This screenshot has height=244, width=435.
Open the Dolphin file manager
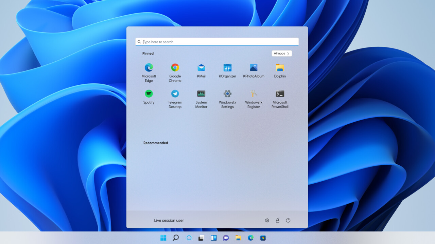pos(279,67)
